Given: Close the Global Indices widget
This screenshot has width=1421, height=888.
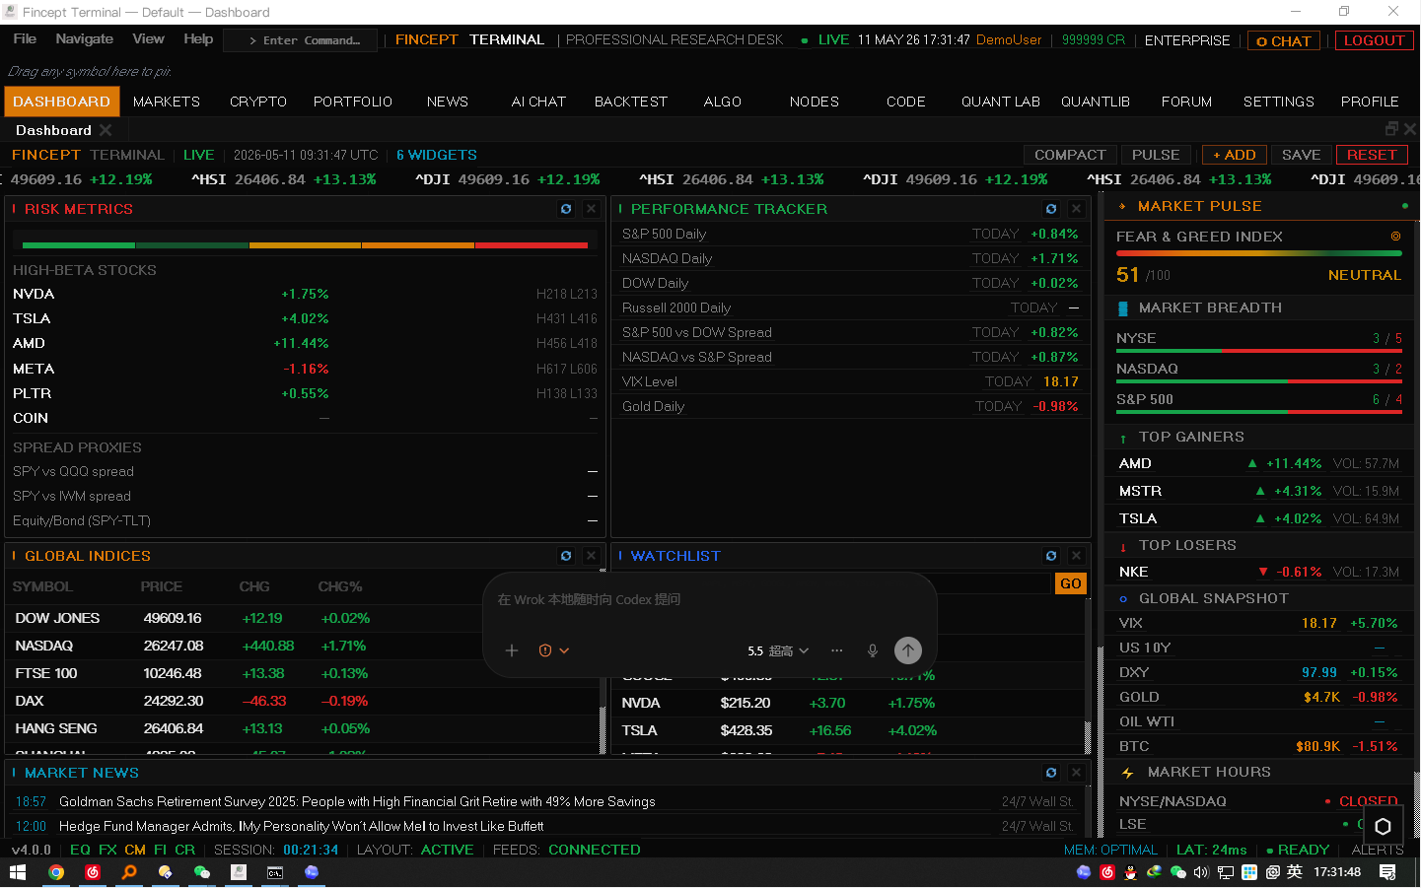Looking at the screenshot, I should [x=591, y=556].
